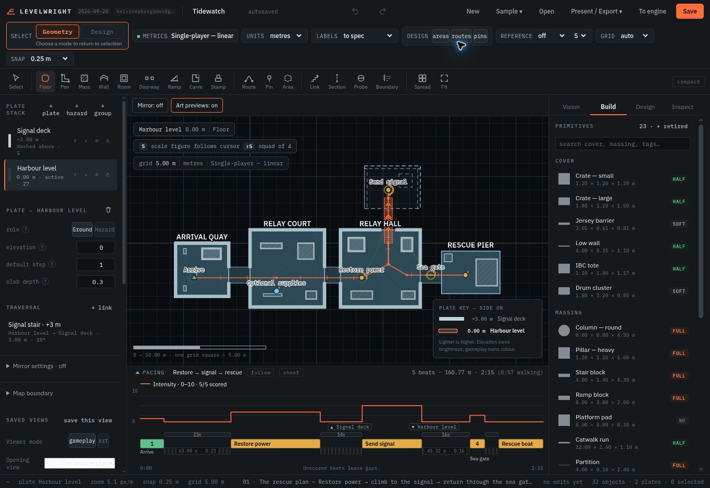710x488 pixels.
Task: Open the Sample menu
Action: coord(509,11)
